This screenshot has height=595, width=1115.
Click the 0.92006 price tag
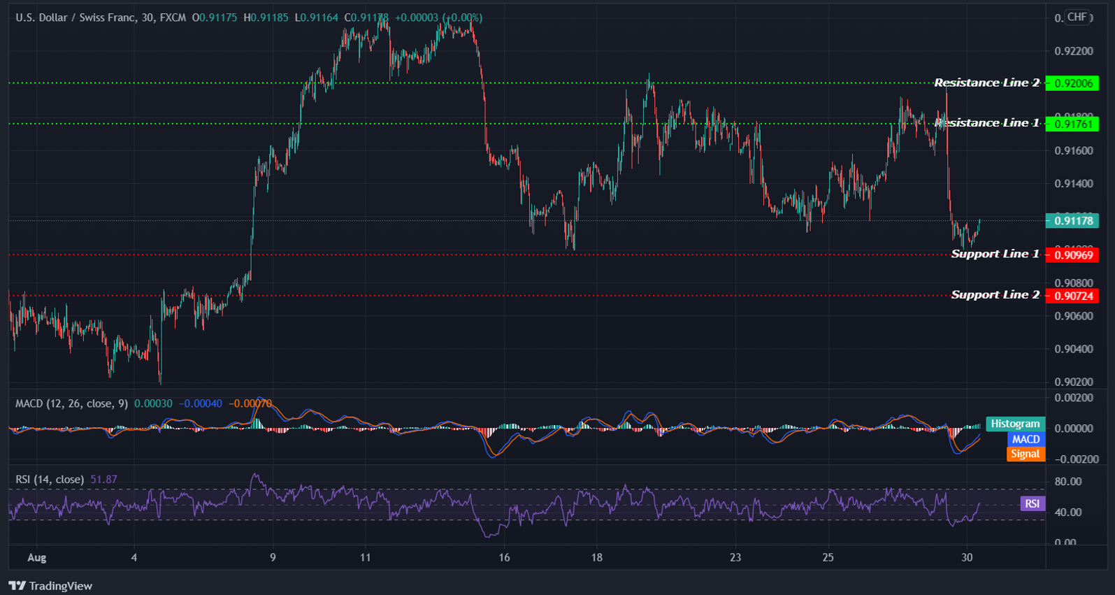click(x=1072, y=83)
